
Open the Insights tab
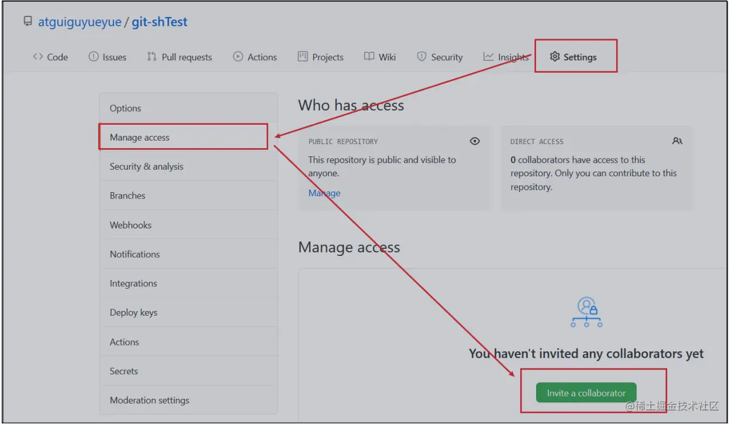506,57
